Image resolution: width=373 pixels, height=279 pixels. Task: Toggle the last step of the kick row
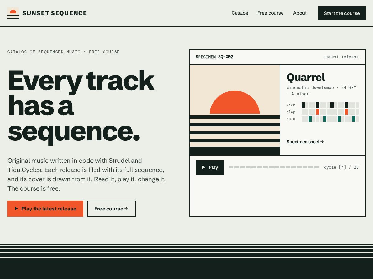pos(357,105)
